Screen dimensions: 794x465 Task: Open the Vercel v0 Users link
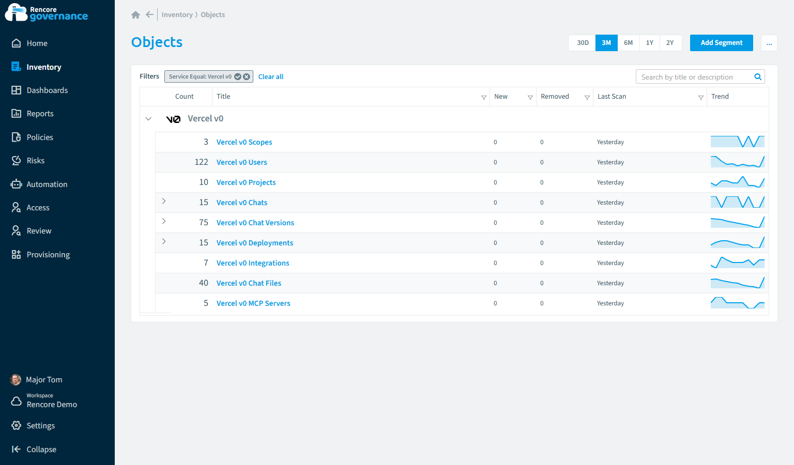pos(241,162)
